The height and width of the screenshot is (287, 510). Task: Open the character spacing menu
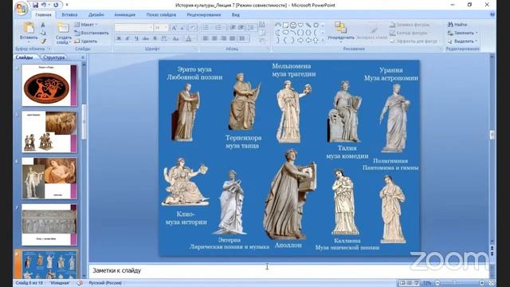pos(165,39)
